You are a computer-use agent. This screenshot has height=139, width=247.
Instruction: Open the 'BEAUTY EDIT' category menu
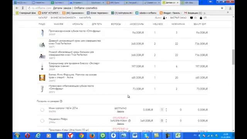point(200,24)
